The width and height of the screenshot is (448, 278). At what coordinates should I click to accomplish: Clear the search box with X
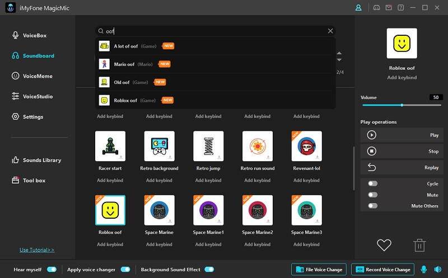coord(330,31)
